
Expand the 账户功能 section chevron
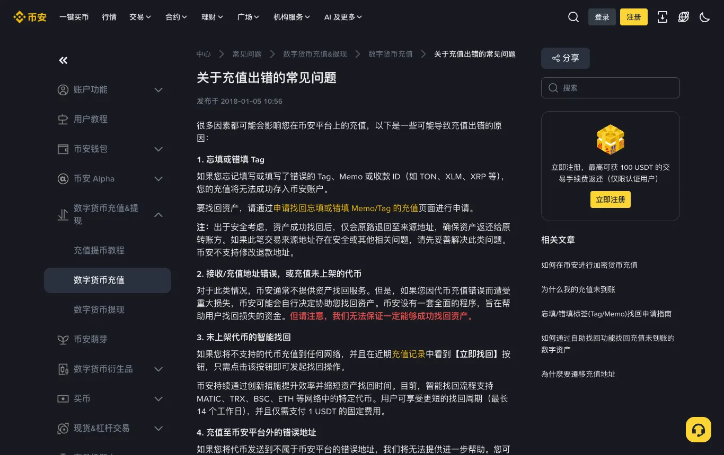[158, 90]
